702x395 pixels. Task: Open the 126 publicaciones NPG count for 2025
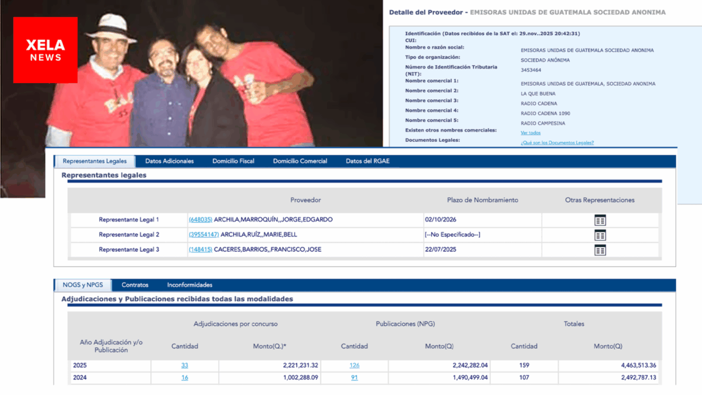354,366
